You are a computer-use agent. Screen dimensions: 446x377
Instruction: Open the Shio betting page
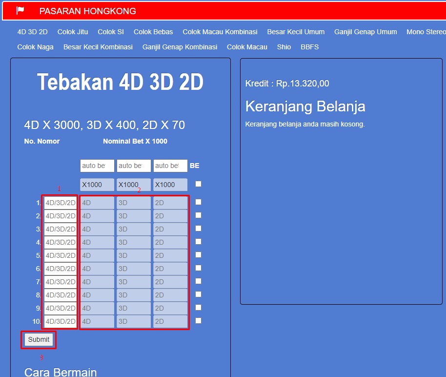click(284, 47)
